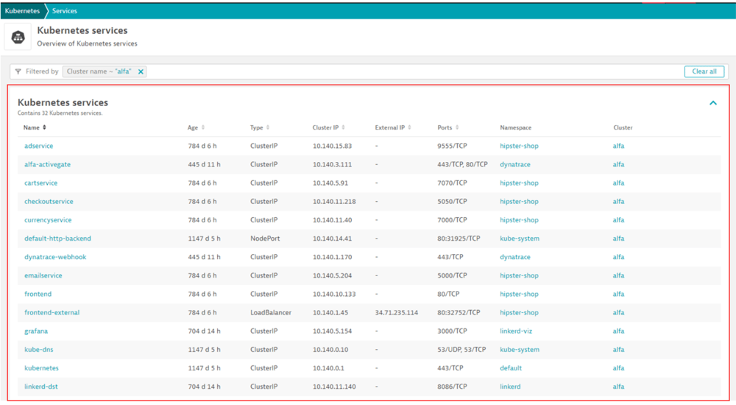Open linkerd-viz namespace link

pyautogui.click(x=518, y=331)
